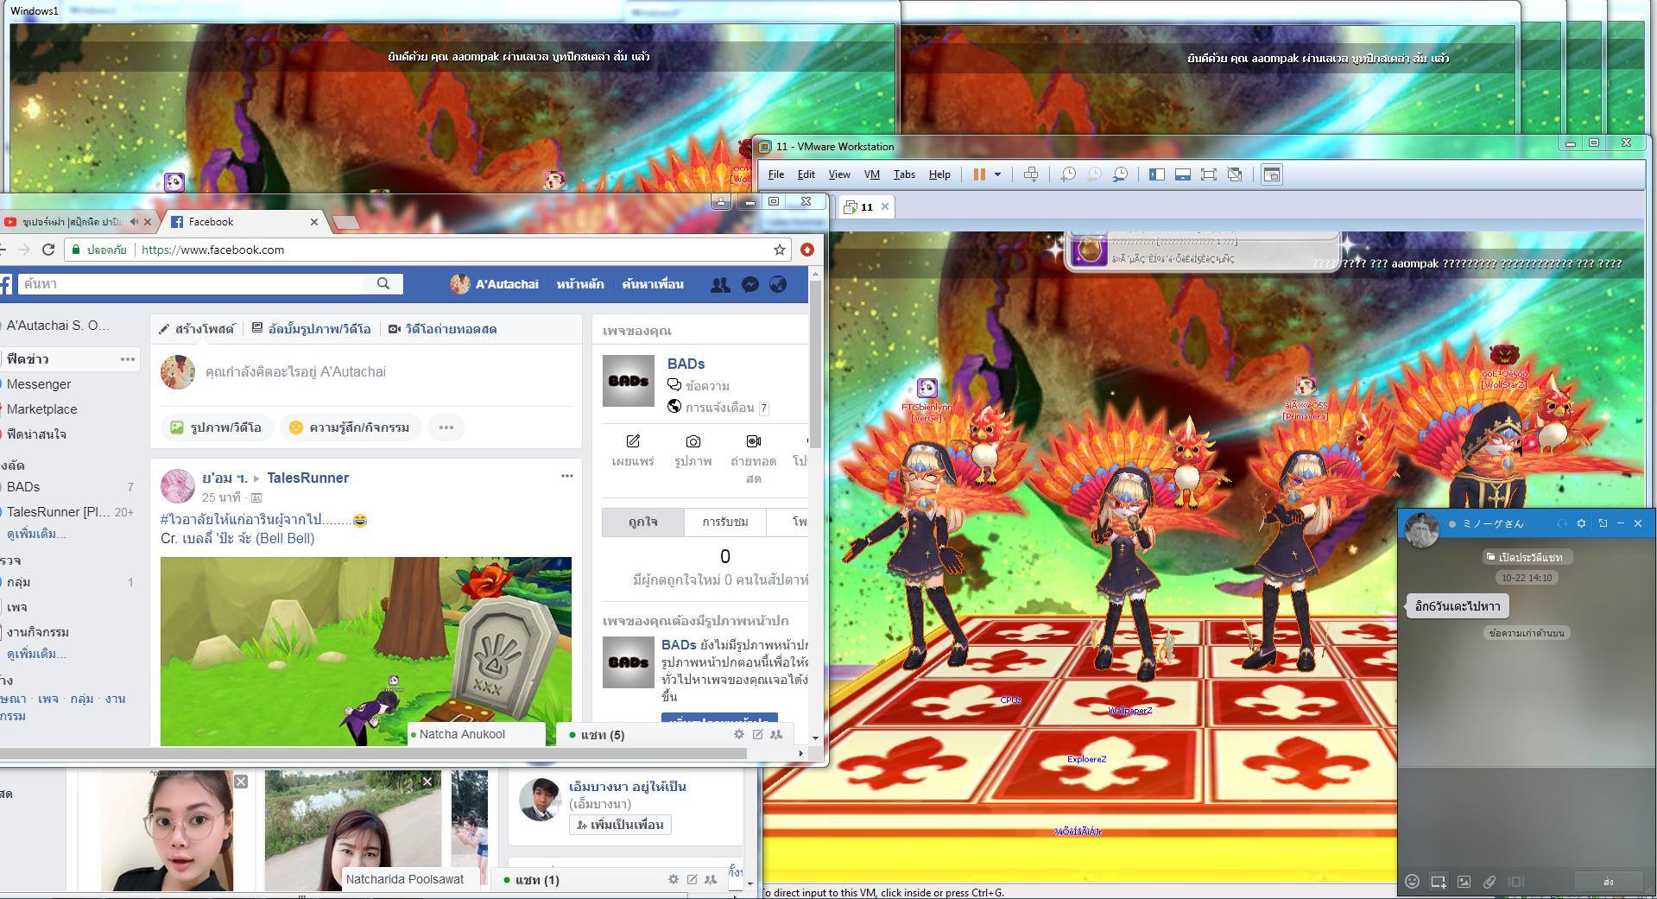
Task: Select the Facebook browser tab
Action: pos(243,222)
